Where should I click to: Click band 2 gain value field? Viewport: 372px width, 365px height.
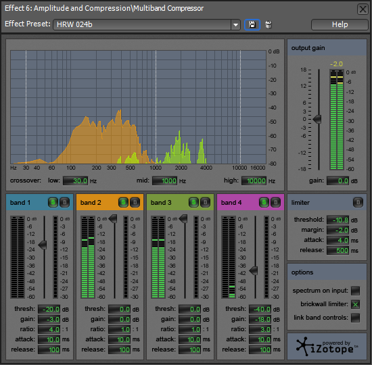[x=119, y=319]
